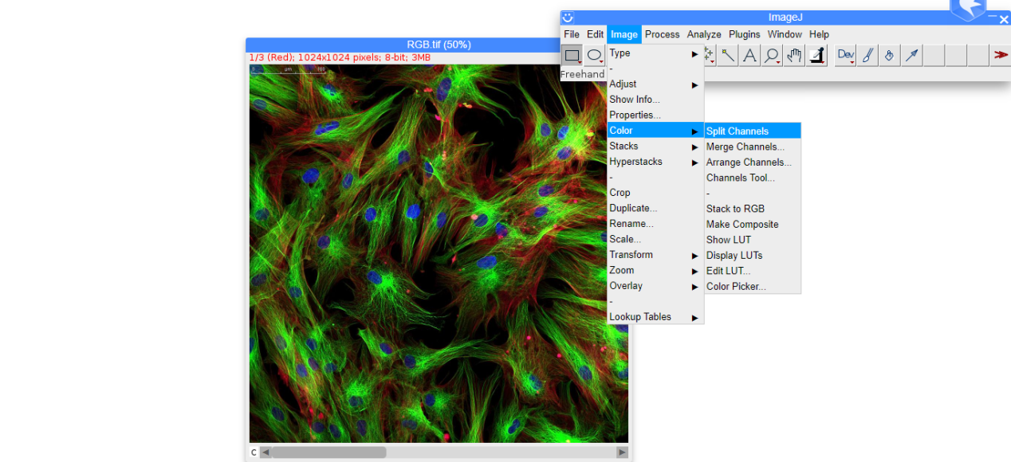Activate the Magnifying glass zoom tool
Image resolution: width=1011 pixels, height=462 pixels.
point(771,55)
